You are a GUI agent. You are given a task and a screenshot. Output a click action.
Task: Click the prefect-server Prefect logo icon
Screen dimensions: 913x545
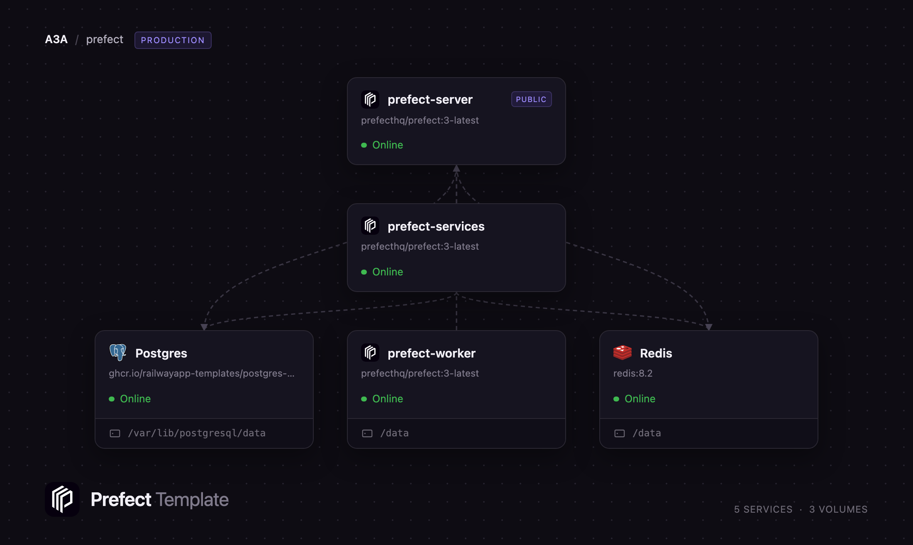tap(370, 100)
